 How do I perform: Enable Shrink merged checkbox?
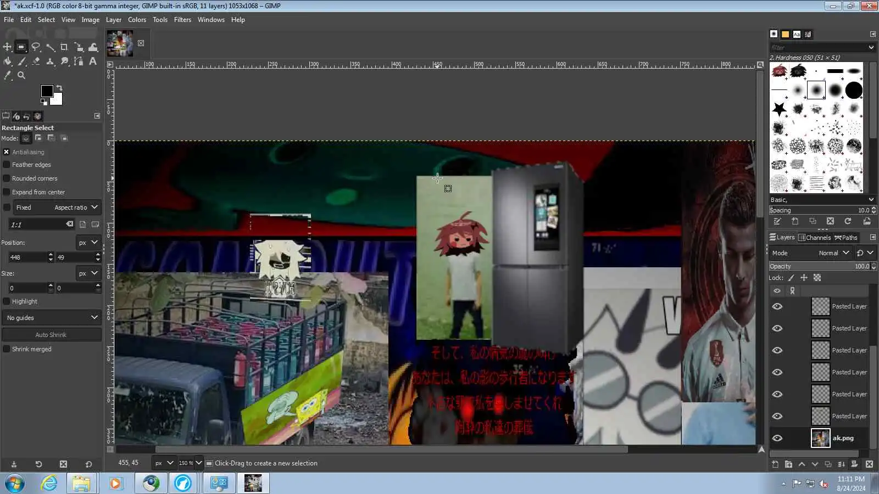[7, 349]
